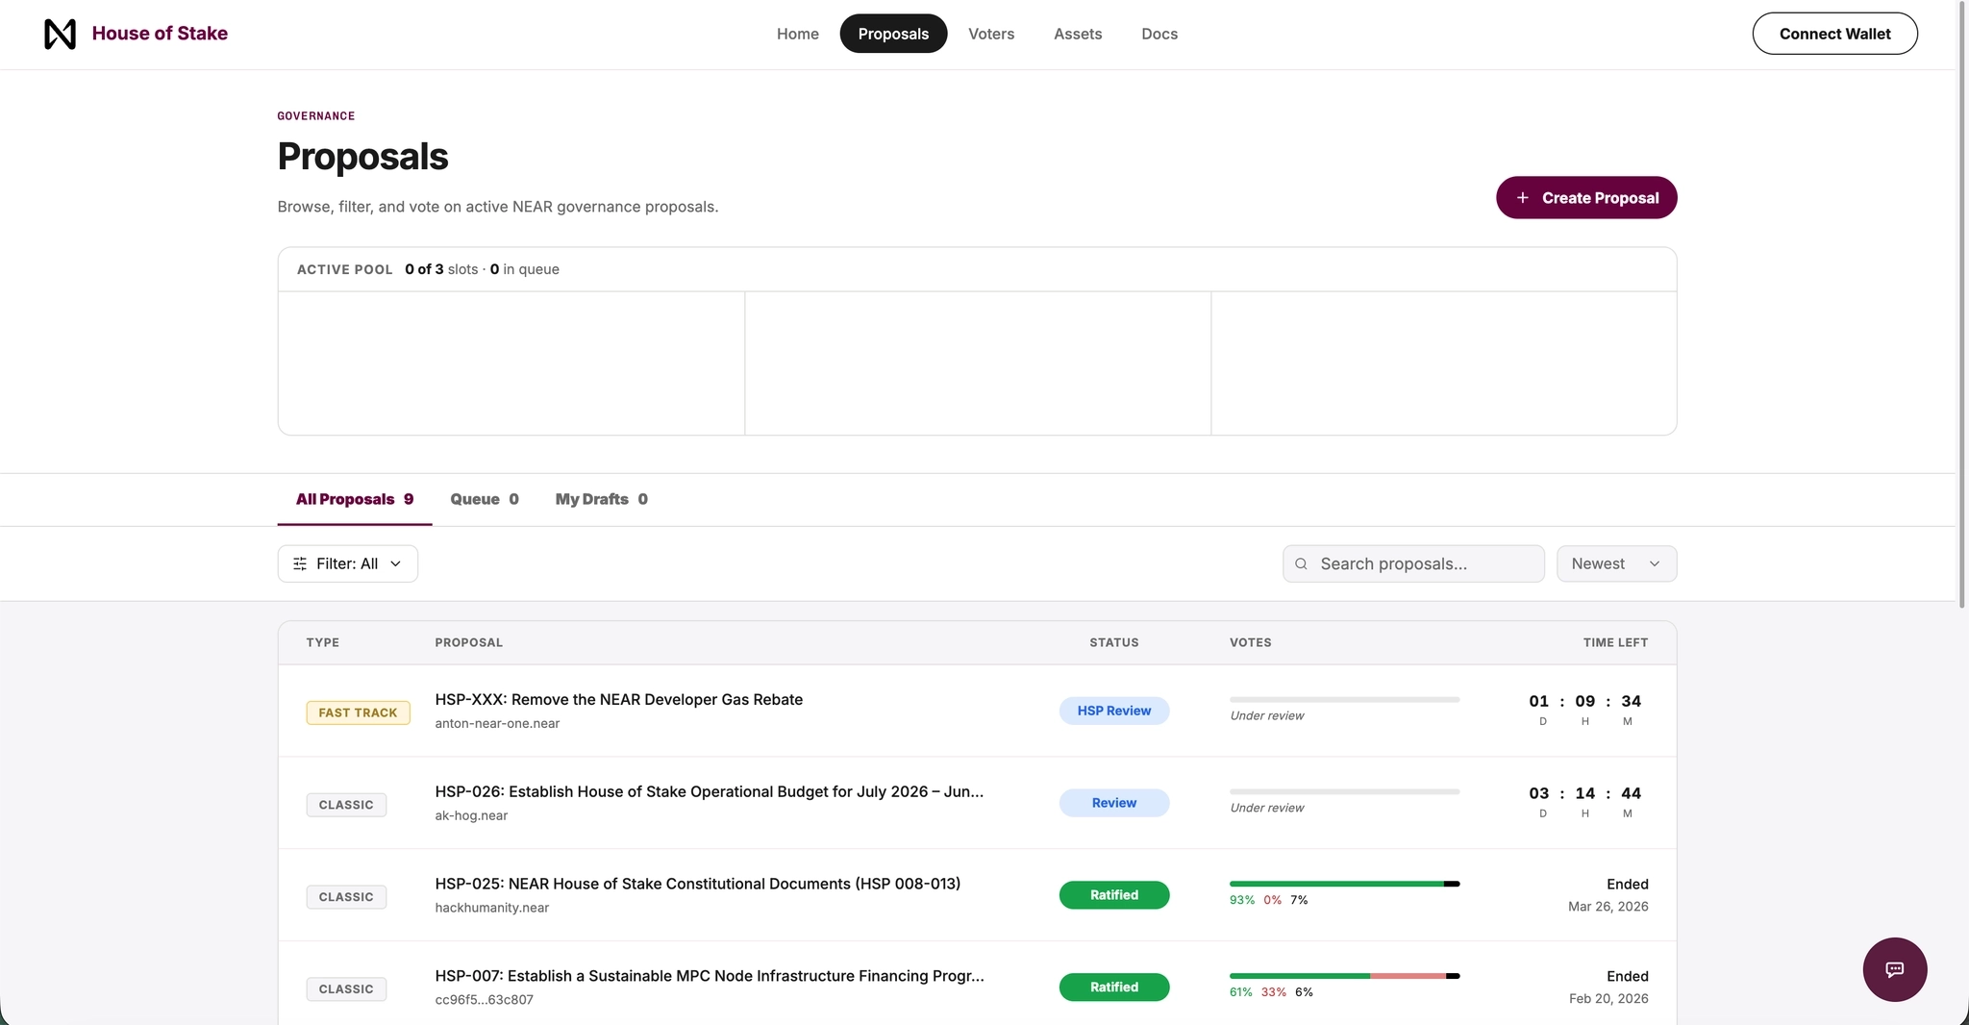1969x1025 pixels.
Task: Click the NEAR logo icon
Action: point(60,34)
